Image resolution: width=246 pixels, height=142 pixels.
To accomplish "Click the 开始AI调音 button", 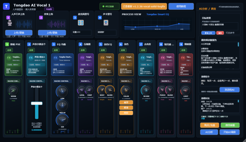I will click(229, 132).
